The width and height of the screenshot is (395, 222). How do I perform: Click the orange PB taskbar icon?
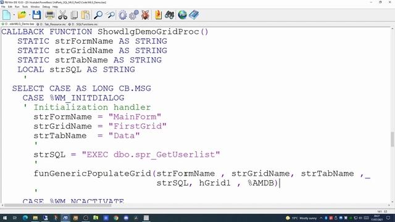[75, 218]
